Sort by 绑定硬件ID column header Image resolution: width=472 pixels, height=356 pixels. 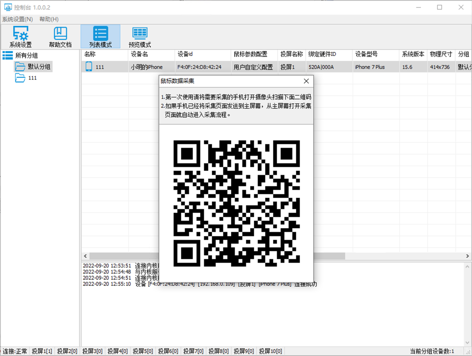329,54
